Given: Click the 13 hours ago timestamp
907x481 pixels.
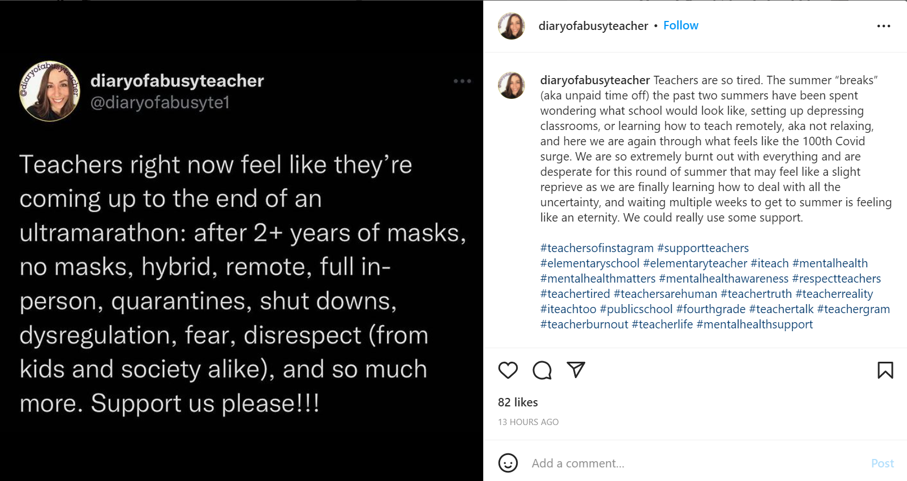Looking at the screenshot, I should tap(528, 422).
